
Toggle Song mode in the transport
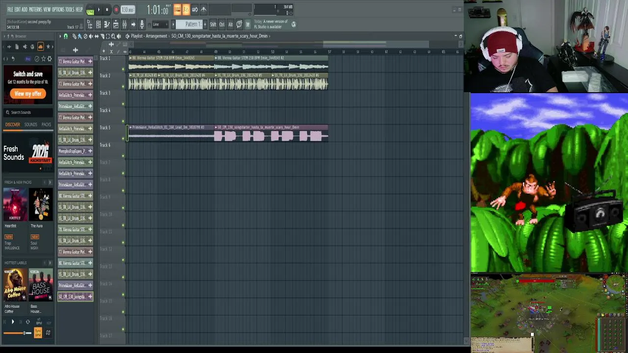click(90, 10)
